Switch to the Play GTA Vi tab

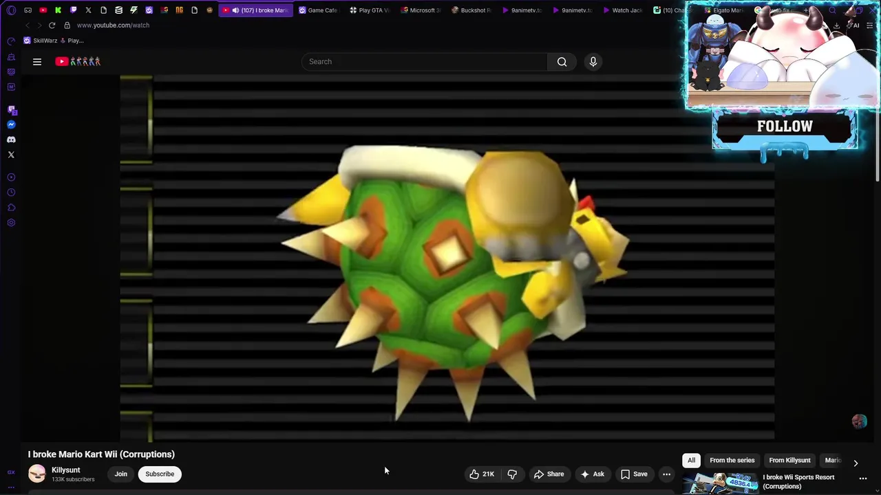[370, 10]
